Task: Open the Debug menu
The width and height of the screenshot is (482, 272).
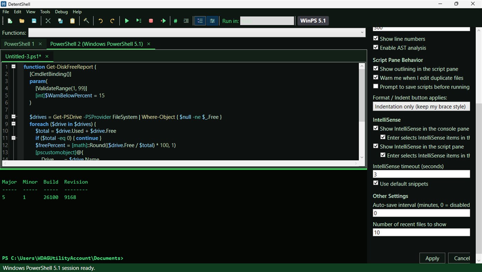Action: pyautogui.click(x=61, y=12)
